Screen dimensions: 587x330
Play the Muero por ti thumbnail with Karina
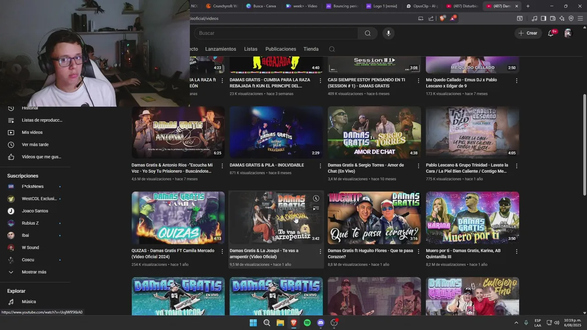(x=472, y=218)
